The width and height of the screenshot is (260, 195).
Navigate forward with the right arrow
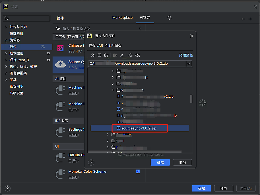[250, 19]
